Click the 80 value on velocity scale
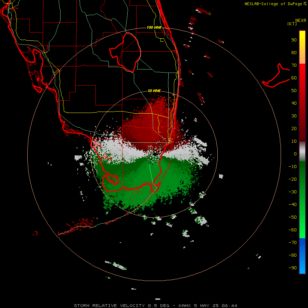Viewport: 308px width, 308px height. 294,52
